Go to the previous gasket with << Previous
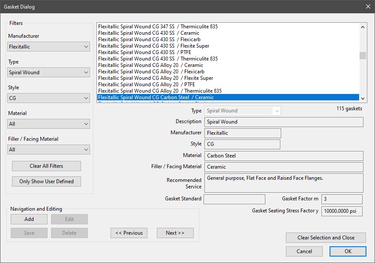This screenshot has width=375, height=263. pyautogui.click(x=129, y=233)
